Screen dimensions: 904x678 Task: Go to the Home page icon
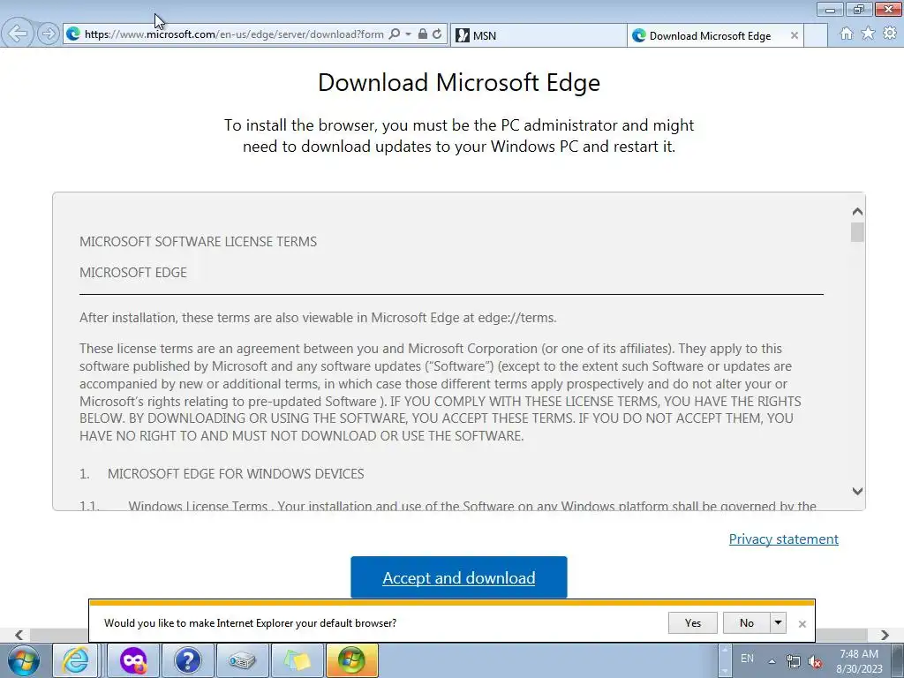click(x=847, y=34)
